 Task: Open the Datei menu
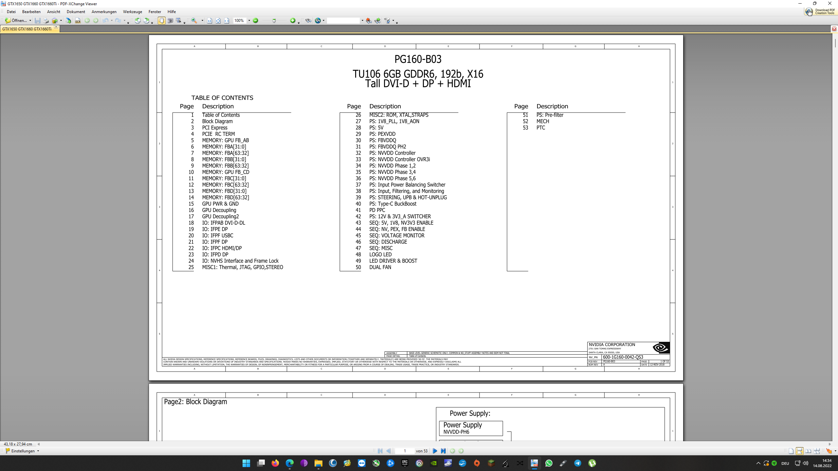point(11,12)
